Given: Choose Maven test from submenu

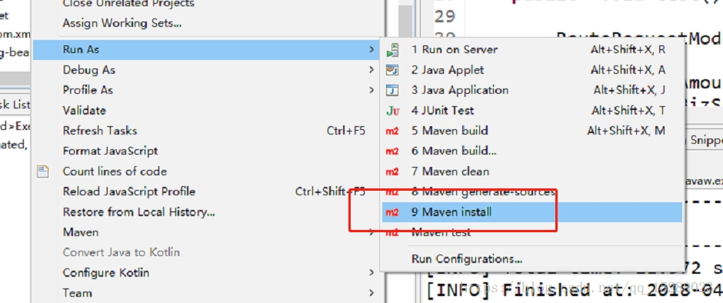Looking at the screenshot, I should pos(441,232).
